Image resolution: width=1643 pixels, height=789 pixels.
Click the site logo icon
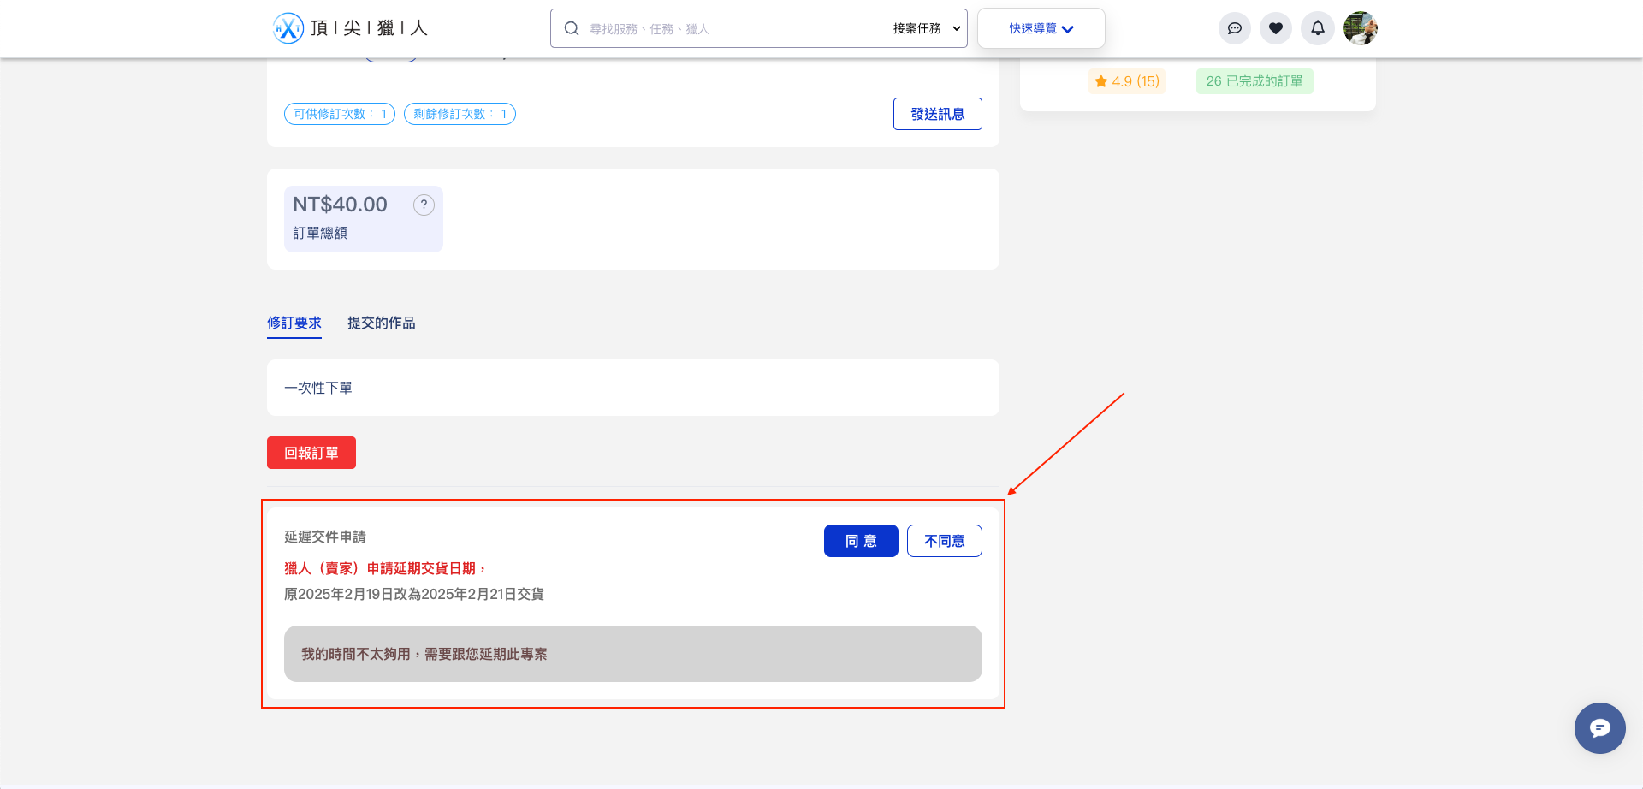[288, 28]
